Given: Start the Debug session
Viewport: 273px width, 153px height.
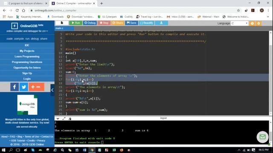Looking at the screenshot, I should point(90,23).
